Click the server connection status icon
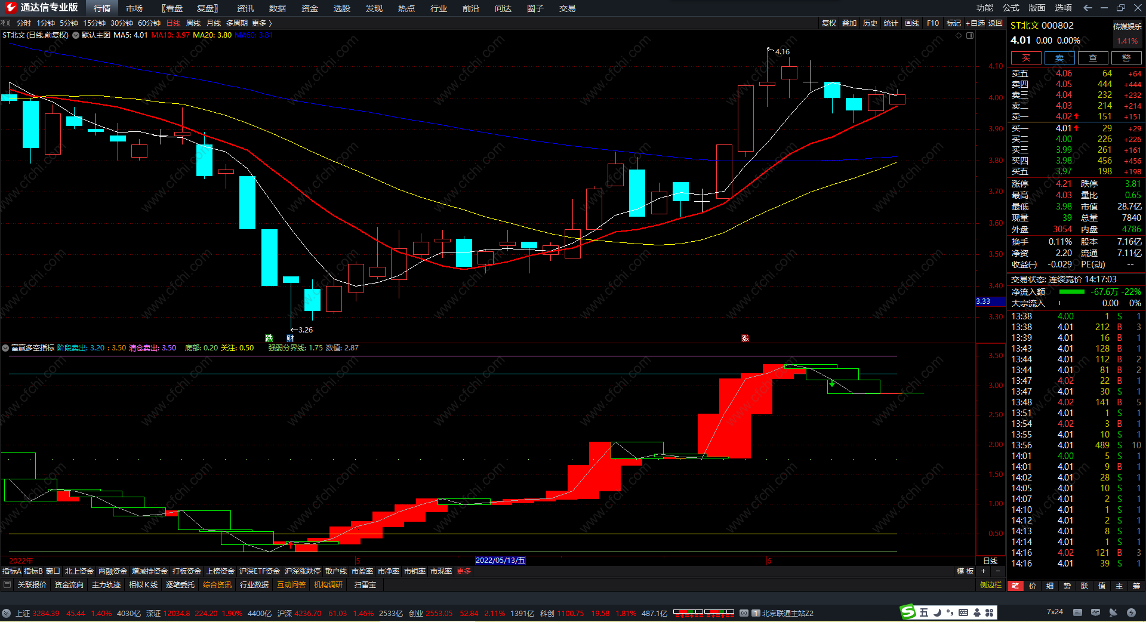 [x=744, y=613]
